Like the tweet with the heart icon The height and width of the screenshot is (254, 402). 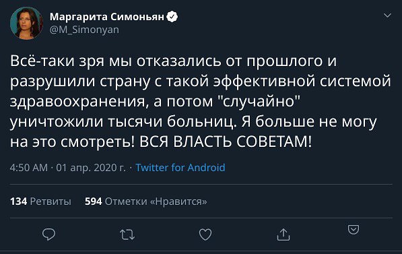coord(205,234)
